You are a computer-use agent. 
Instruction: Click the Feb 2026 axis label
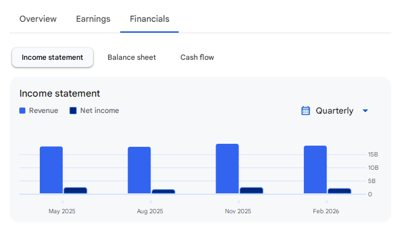pyautogui.click(x=326, y=211)
